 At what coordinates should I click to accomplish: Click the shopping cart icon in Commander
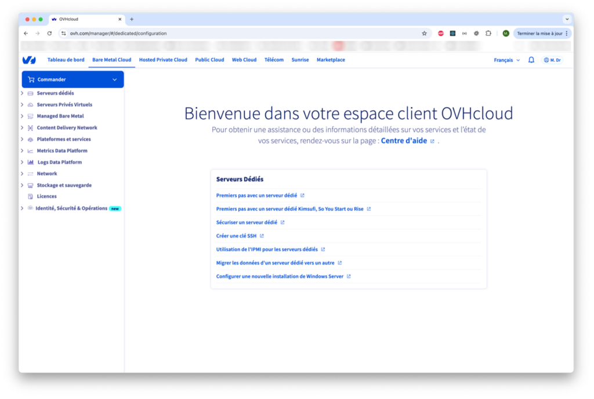pyautogui.click(x=31, y=79)
